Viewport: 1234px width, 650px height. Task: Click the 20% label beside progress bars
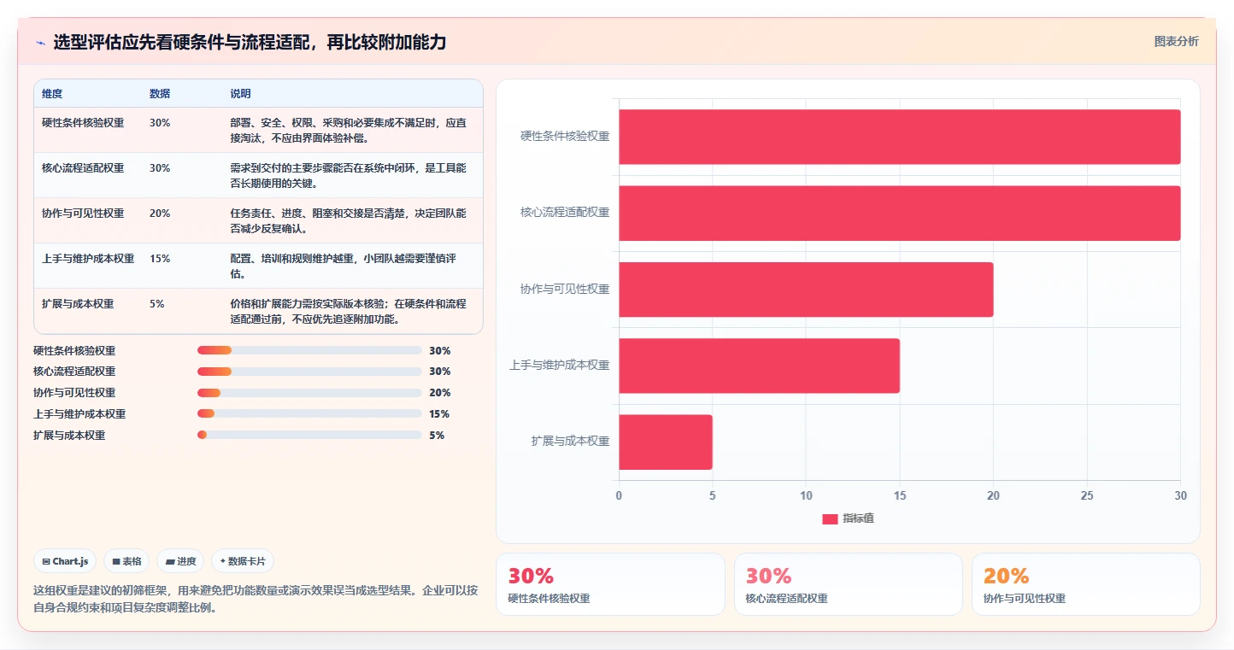(x=440, y=393)
